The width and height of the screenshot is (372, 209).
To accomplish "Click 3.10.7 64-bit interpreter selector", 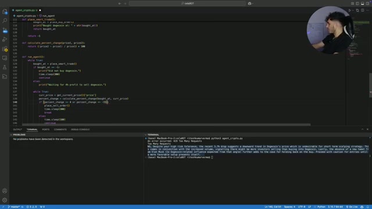I will pyautogui.click(x=335, y=207).
